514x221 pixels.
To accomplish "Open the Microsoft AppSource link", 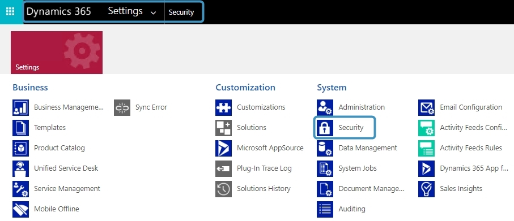I will (x=270, y=148).
